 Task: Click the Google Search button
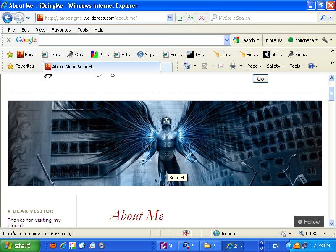pyautogui.click(x=244, y=40)
